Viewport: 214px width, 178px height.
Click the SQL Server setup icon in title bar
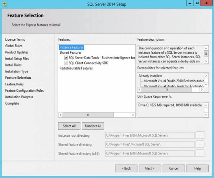pos(5,4)
